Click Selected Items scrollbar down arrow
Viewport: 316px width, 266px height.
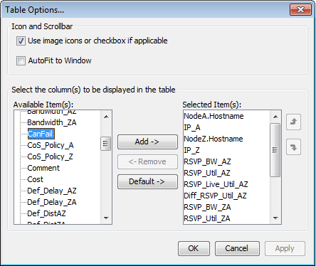click(275, 218)
